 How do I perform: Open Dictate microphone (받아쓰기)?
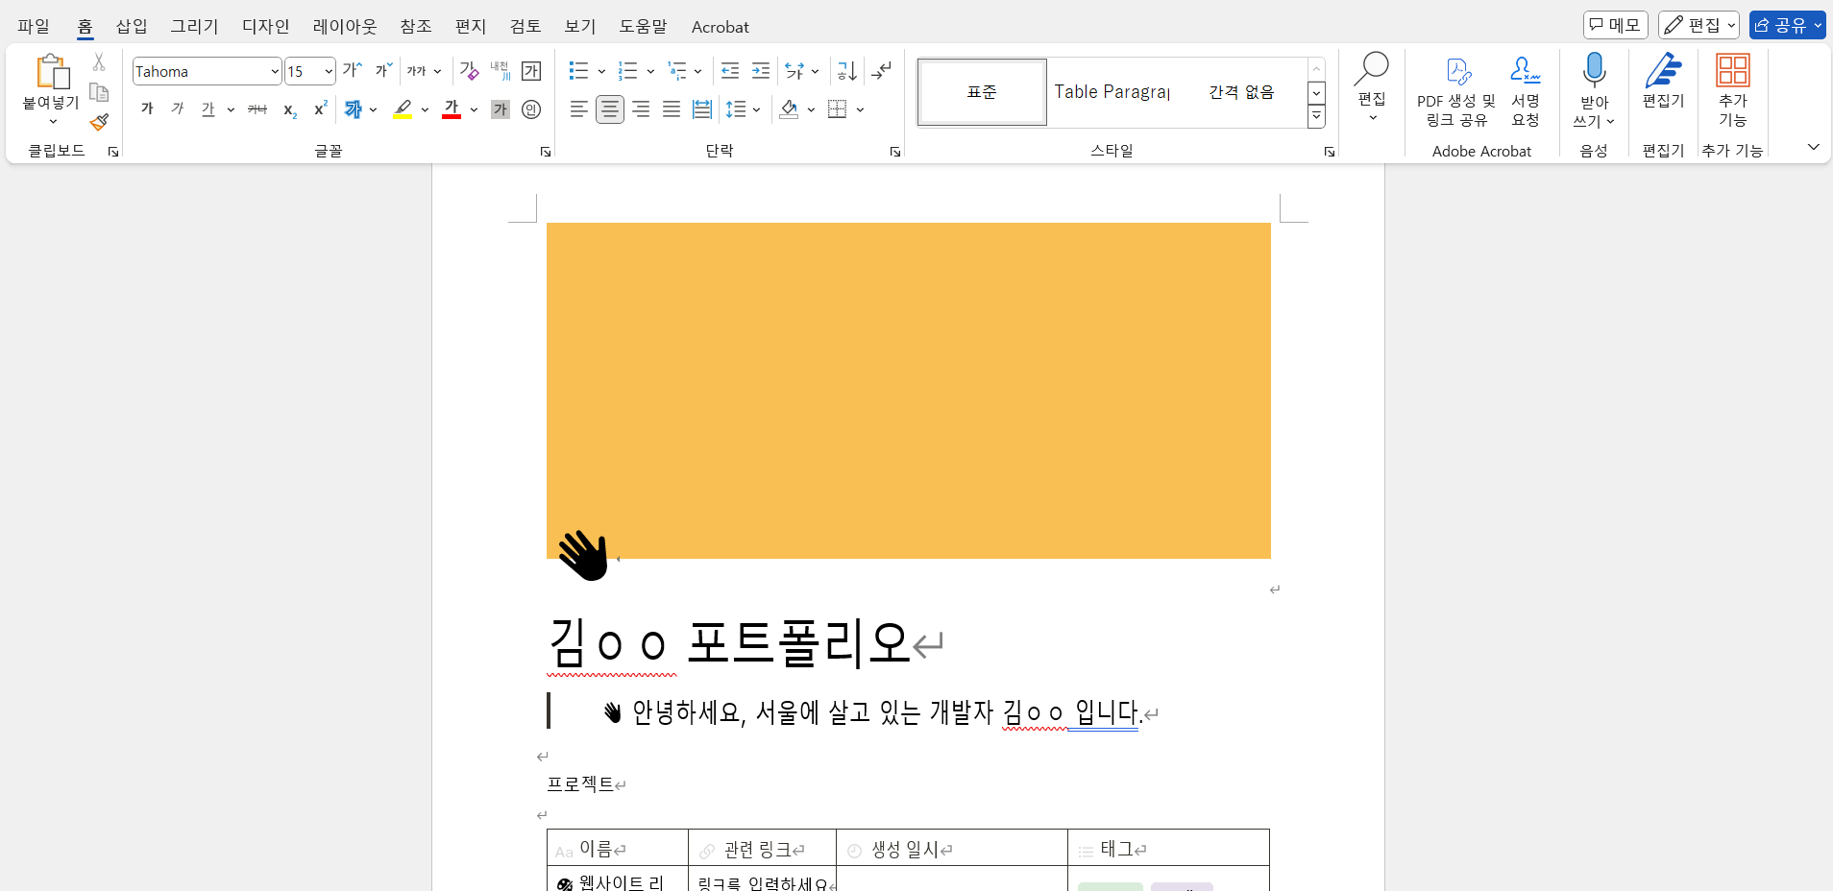(x=1594, y=71)
